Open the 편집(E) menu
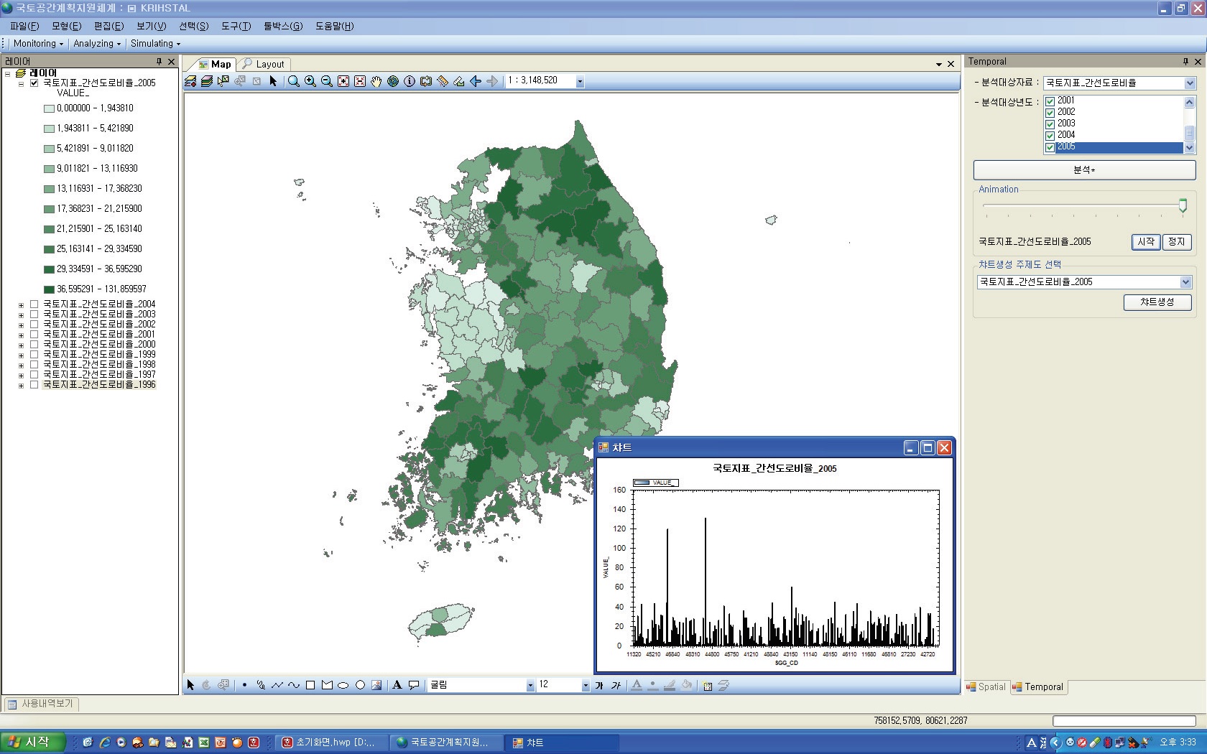 109,26
